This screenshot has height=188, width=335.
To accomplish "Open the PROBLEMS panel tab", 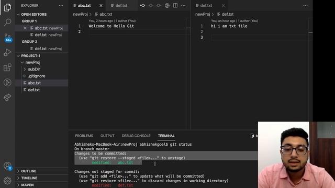I will (84, 136).
